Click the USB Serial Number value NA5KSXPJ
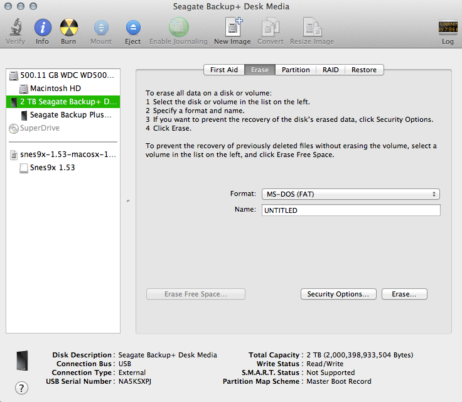This screenshot has height=402, width=462. 135,381
